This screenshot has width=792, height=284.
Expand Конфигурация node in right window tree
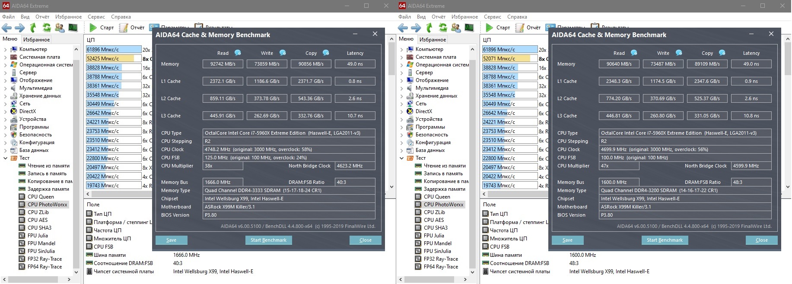tap(401, 142)
